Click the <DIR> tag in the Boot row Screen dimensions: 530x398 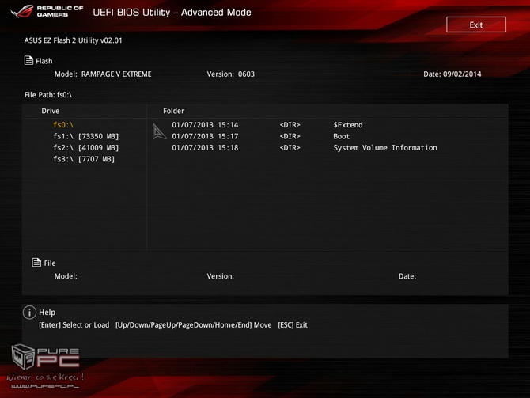290,136
